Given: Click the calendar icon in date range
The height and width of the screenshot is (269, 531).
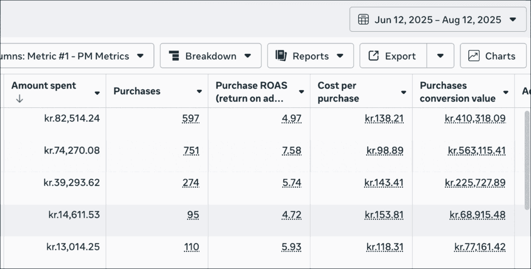Looking at the screenshot, I should pyautogui.click(x=364, y=20).
